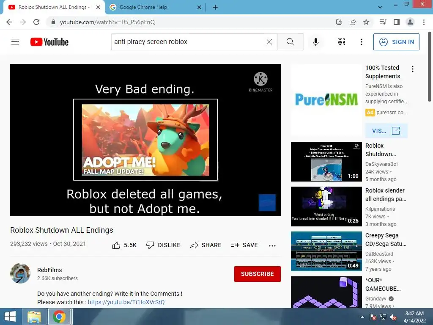This screenshot has height=325, width=433.
Task: Click the SIGN IN button
Action: tap(396, 42)
